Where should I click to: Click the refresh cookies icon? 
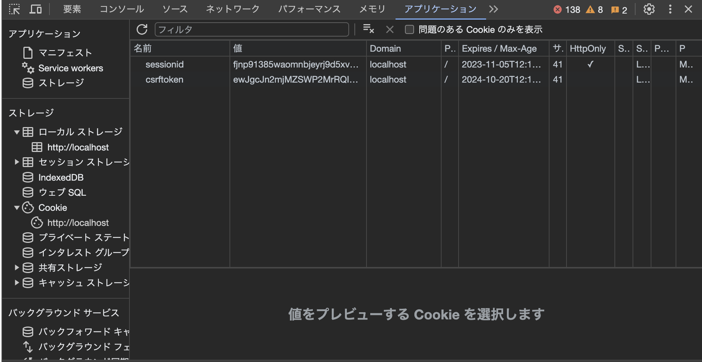coord(142,29)
